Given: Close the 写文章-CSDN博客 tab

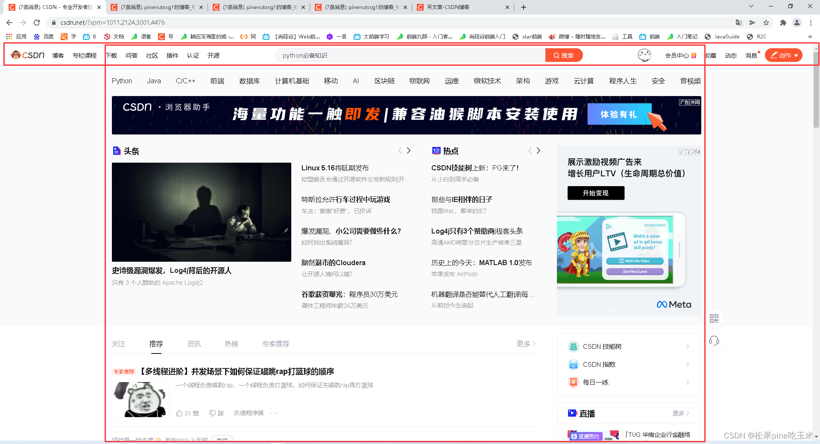Looking at the screenshot, I should (507, 7).
